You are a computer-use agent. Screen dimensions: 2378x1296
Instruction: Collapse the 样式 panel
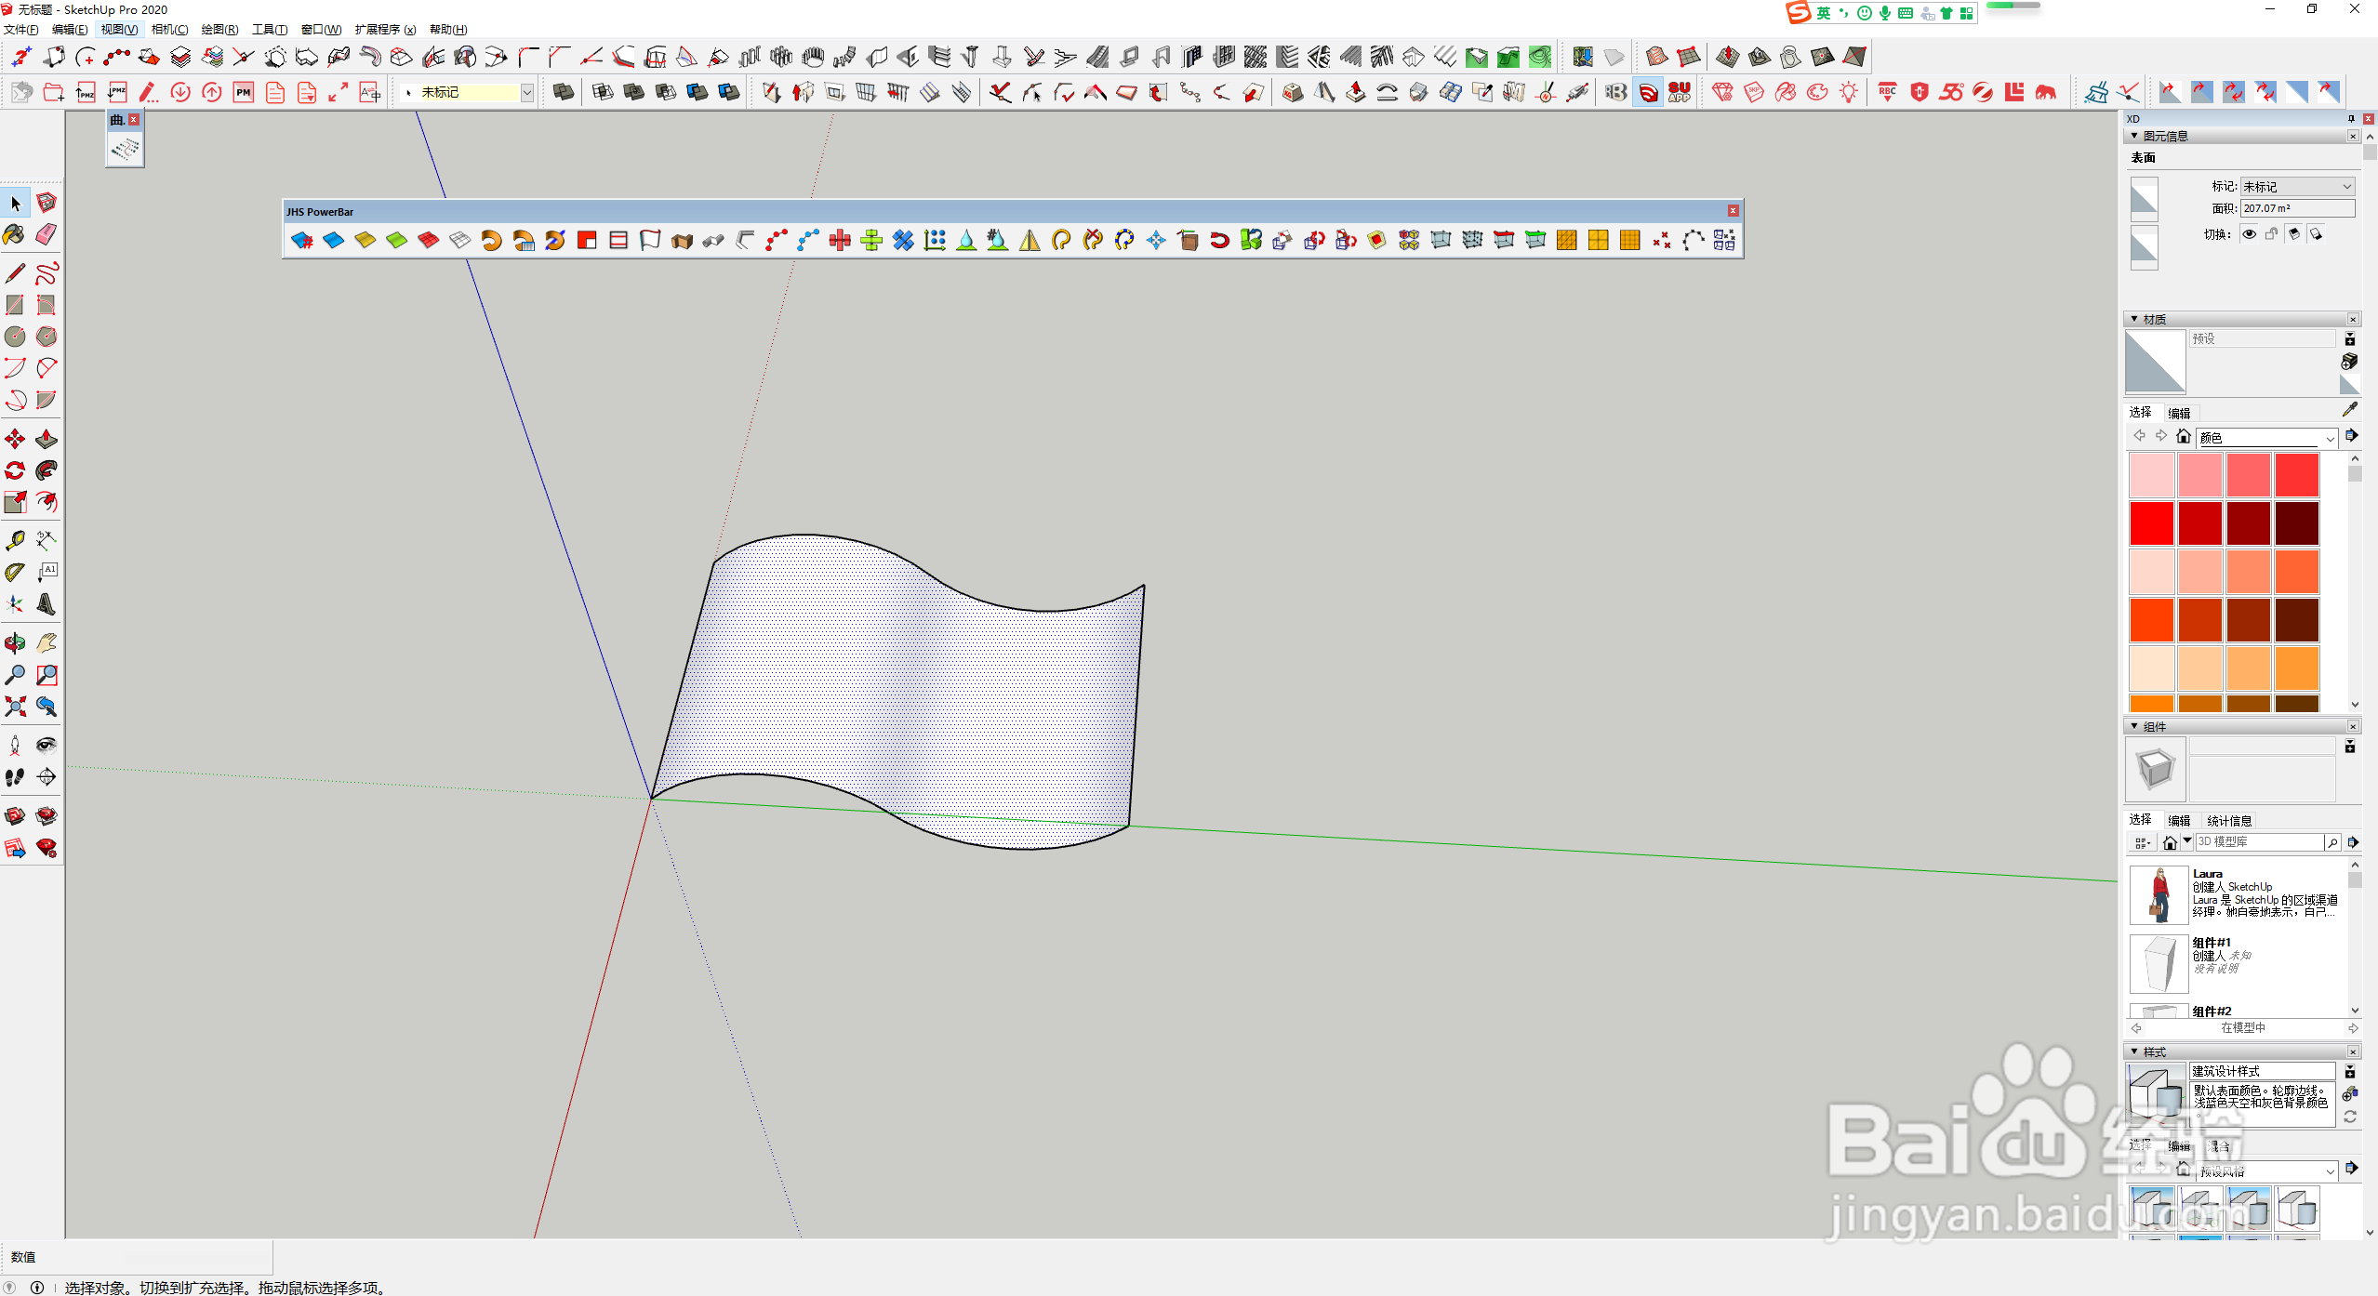click(2134, 1051)
